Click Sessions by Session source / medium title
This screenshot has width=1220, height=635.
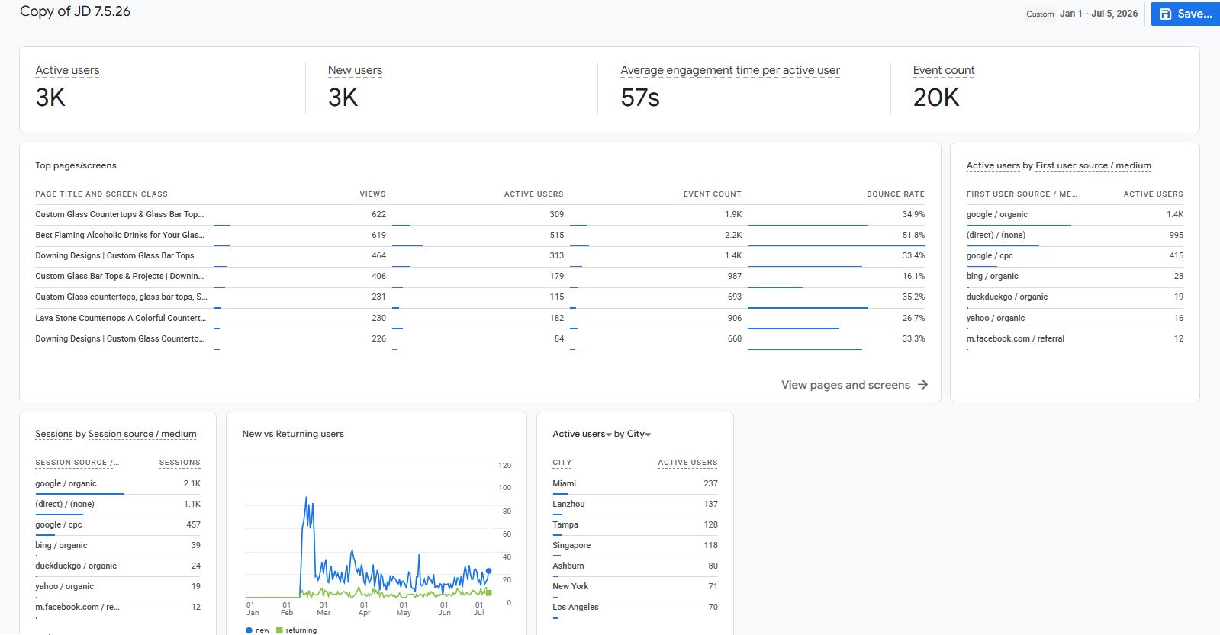116,434
